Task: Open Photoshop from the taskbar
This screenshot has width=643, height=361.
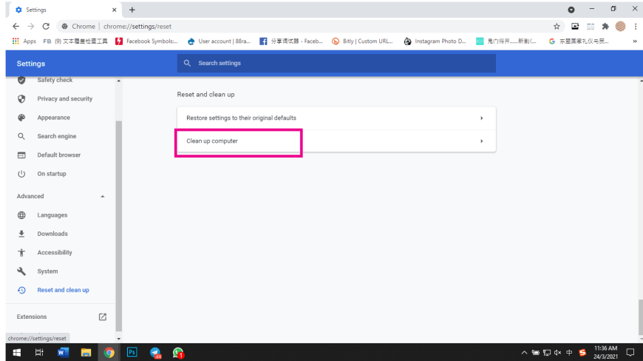Action: tap(132, 352)
